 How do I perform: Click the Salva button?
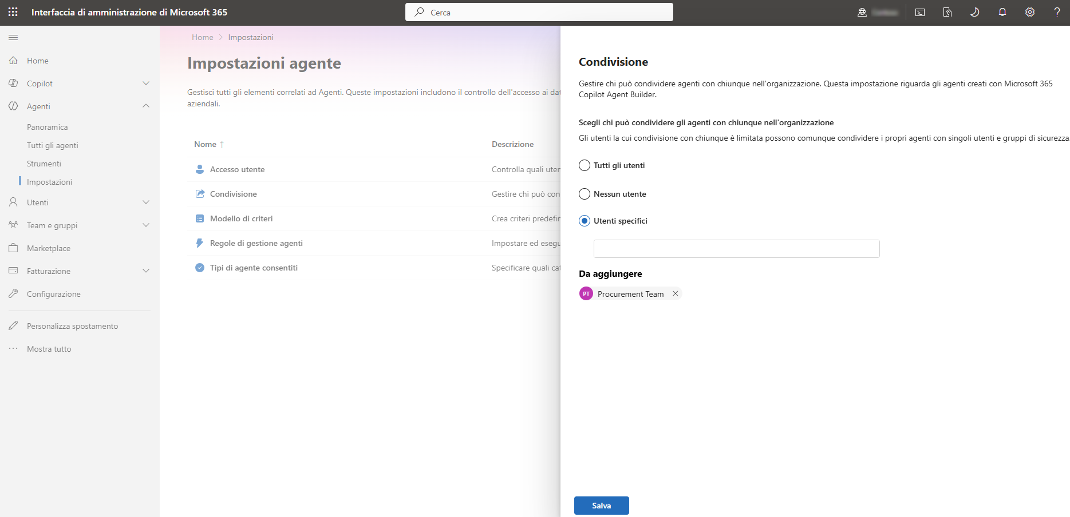[602, 506]
